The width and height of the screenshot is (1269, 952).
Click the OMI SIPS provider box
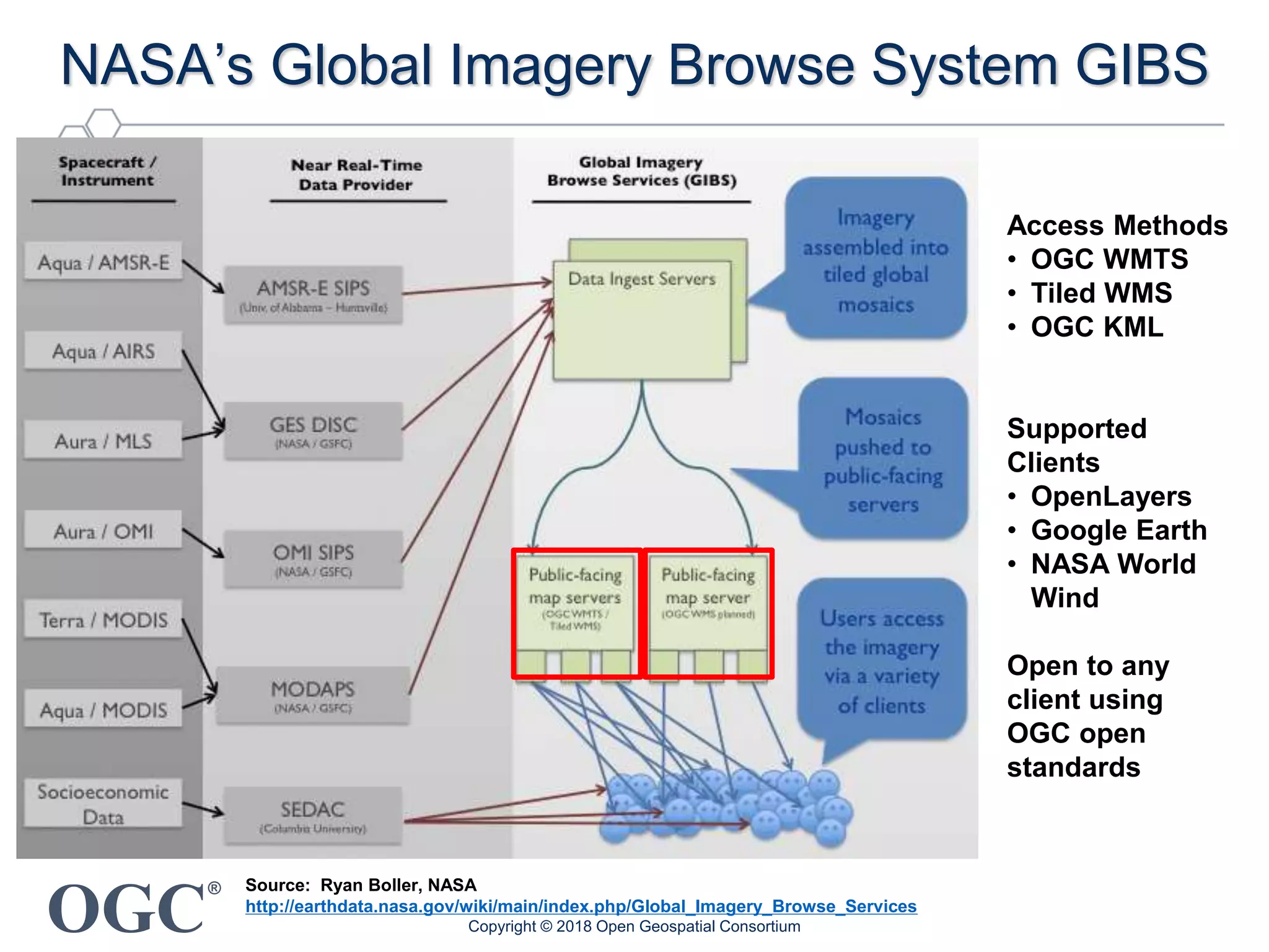pos(314,559)
